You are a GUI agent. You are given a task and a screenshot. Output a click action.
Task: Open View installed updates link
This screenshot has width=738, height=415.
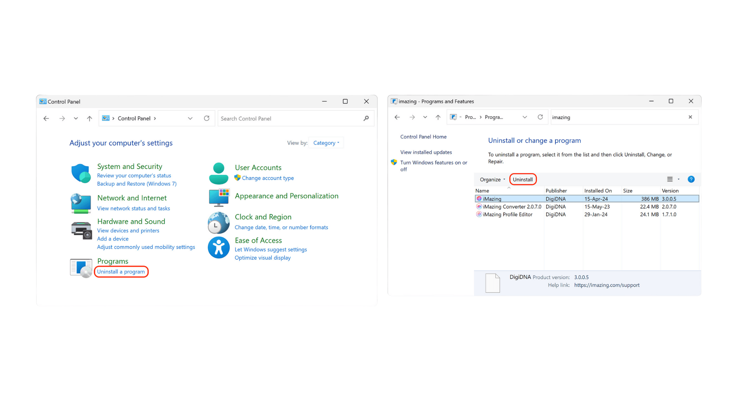(426, 152)
